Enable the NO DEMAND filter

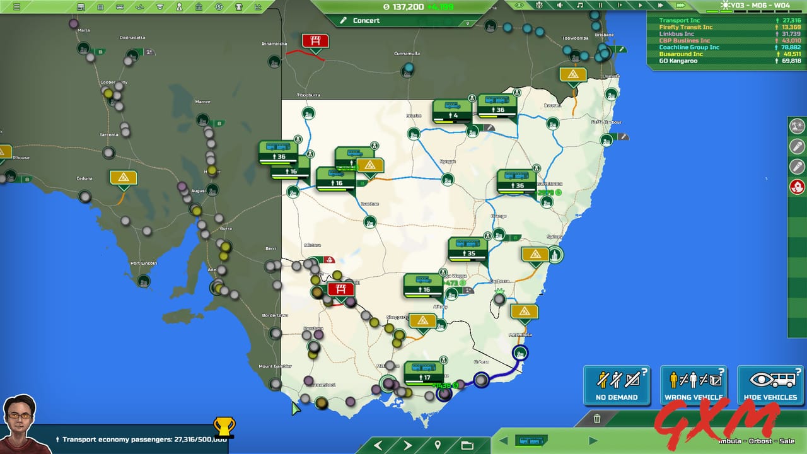617,385
